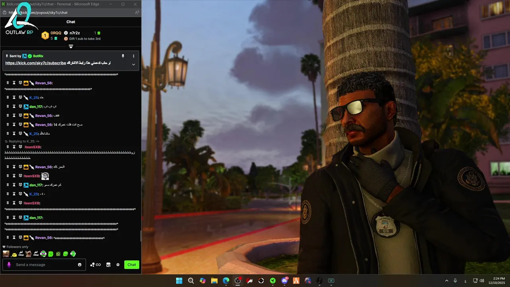Click dan_117's moderator badge above the last Revan_56 message
The image size is (510, 287).
[26, 218]
